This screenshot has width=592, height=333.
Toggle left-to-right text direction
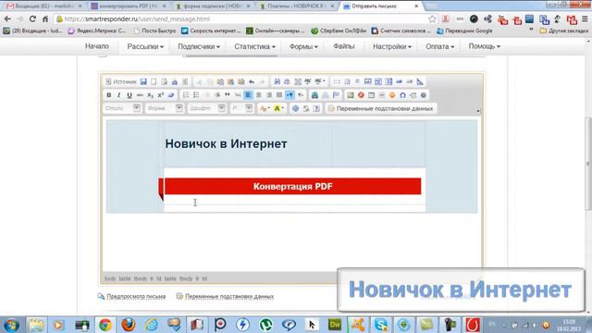[290, 95]
